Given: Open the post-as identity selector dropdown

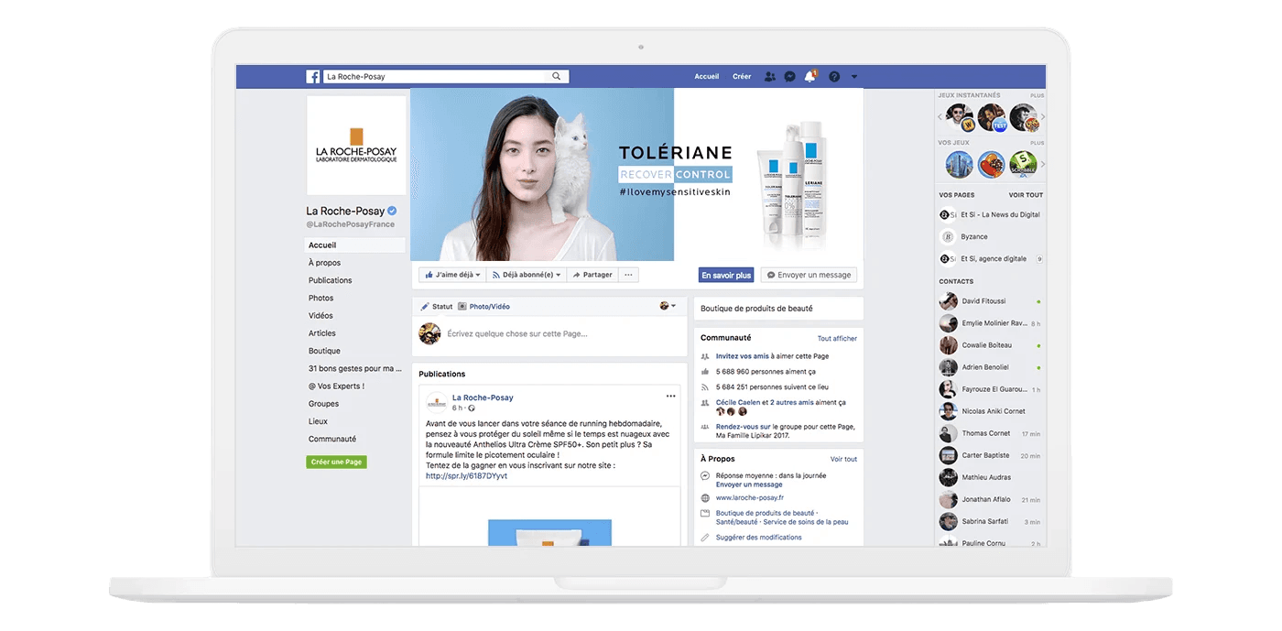Looking at the screenshot, I should 668,306.
